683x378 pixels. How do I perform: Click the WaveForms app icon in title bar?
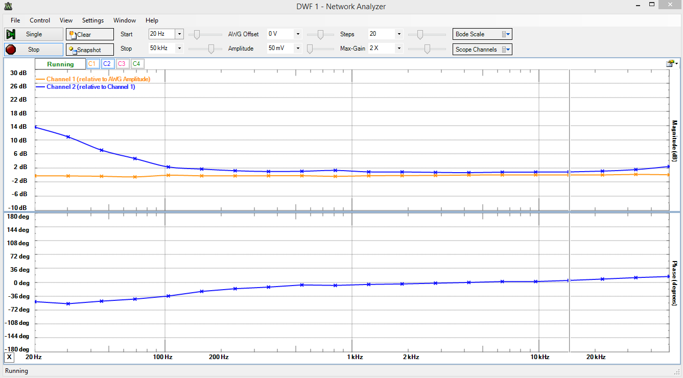pyautogui.click(x=8, y=6)
